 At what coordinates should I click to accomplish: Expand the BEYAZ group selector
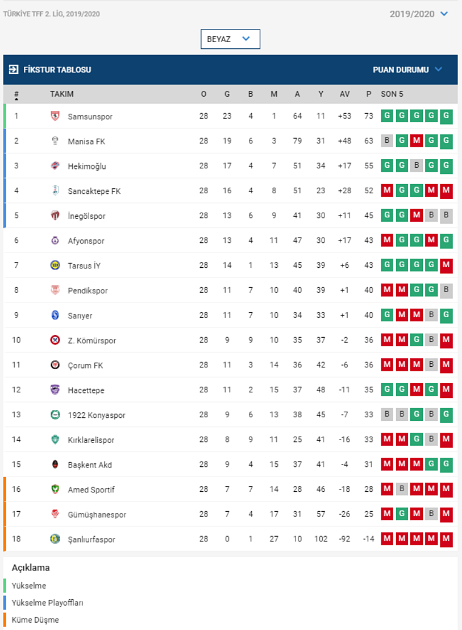click(x=230, y=39)
